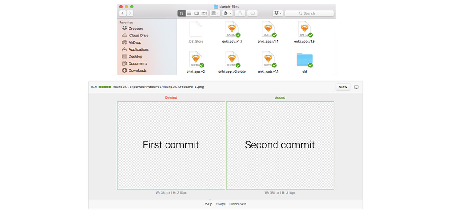This screenshot has width=449, height=211.
Task: Switch Finder to column view
Action: coord(197,13)
